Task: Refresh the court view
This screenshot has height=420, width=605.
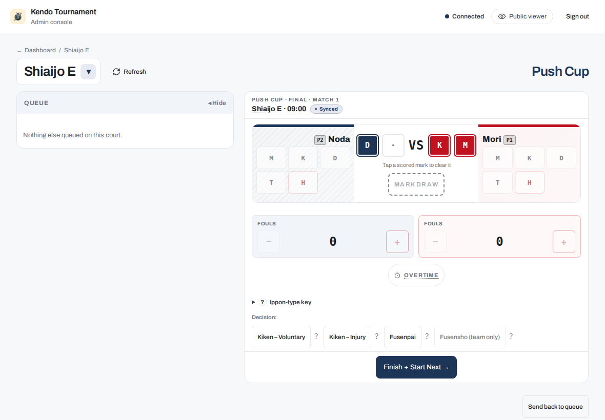Action: coord(129,72)
